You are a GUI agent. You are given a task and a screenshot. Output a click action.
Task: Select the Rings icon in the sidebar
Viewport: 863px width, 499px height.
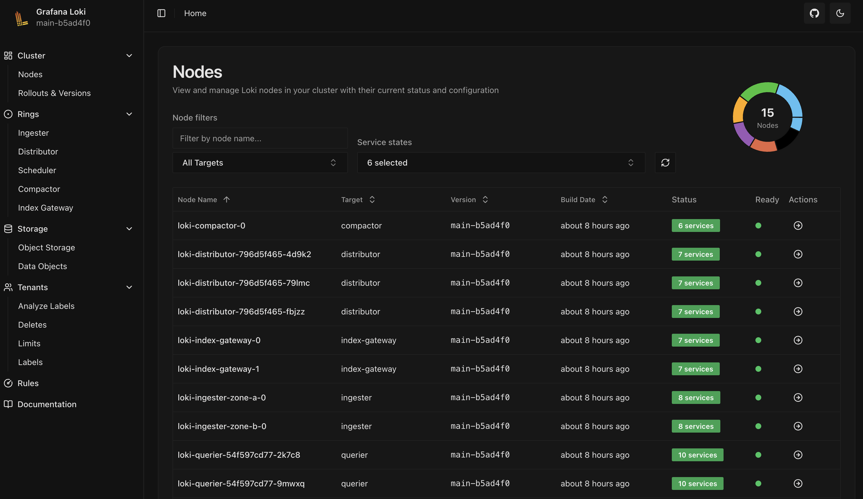coord(8,114)
